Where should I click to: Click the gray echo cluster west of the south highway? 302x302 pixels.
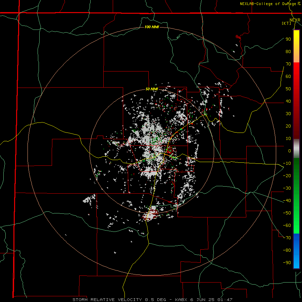[x=90, y=200]
